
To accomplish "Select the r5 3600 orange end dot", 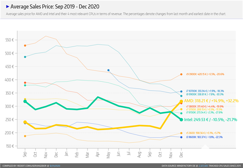I will click(x=181, y=133).
